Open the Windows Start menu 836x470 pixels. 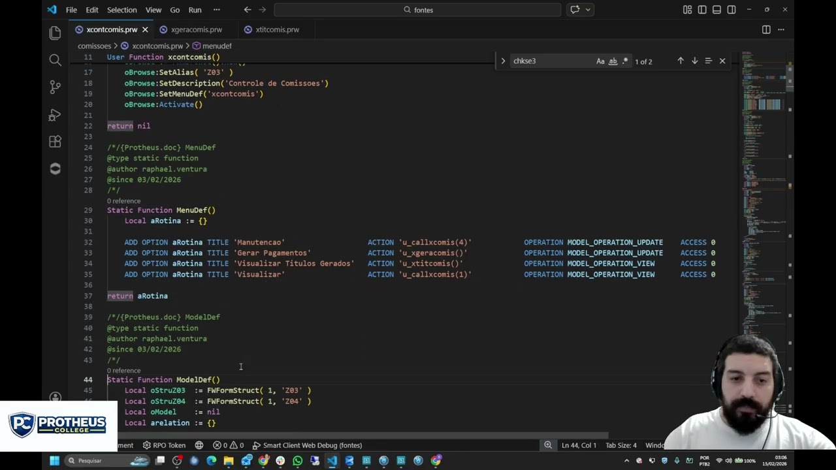pos(54,461)
